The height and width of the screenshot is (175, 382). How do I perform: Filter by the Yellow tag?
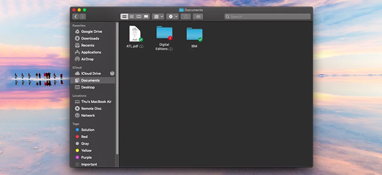point(93,151)
